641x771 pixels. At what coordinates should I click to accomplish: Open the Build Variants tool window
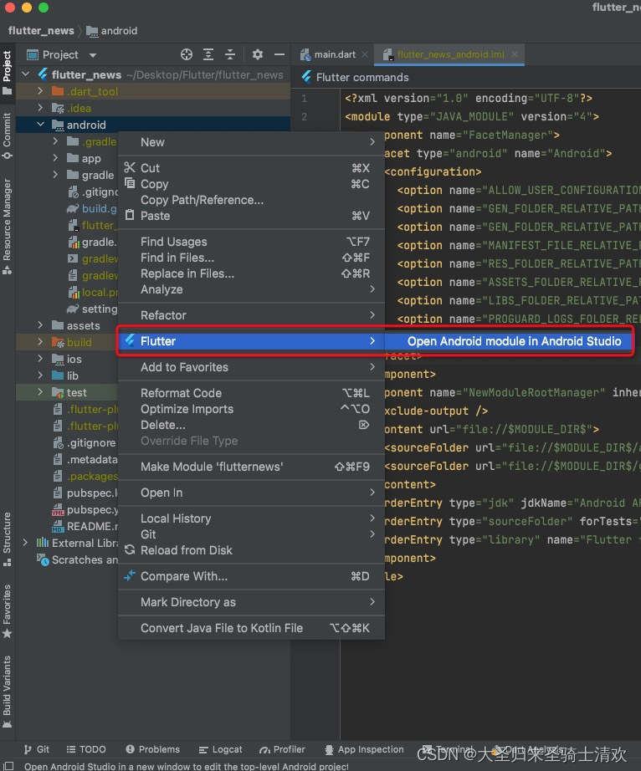coord(7,692)
